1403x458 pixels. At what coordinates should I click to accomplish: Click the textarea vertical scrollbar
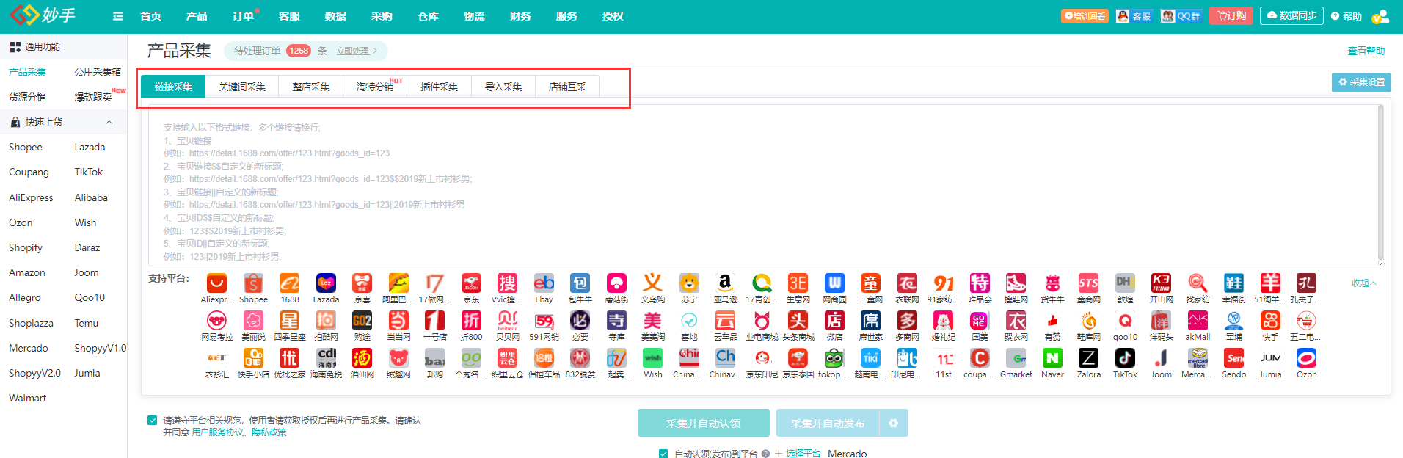(x=1380, y=183)
